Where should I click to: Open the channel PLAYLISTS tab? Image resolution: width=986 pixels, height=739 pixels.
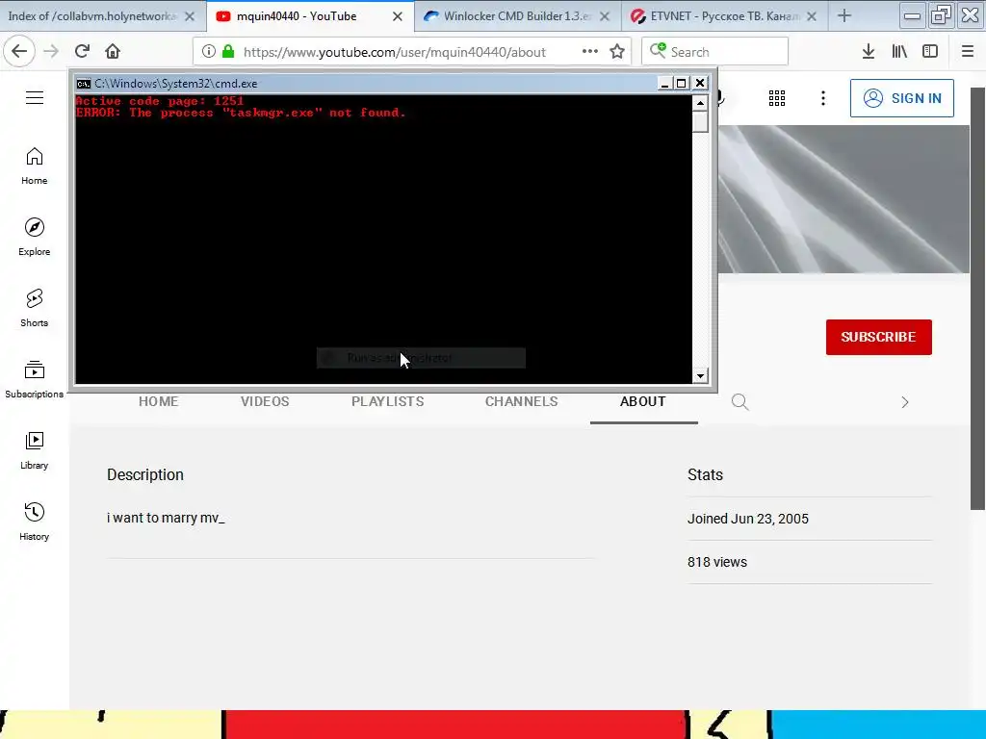[x=388, y=401]
